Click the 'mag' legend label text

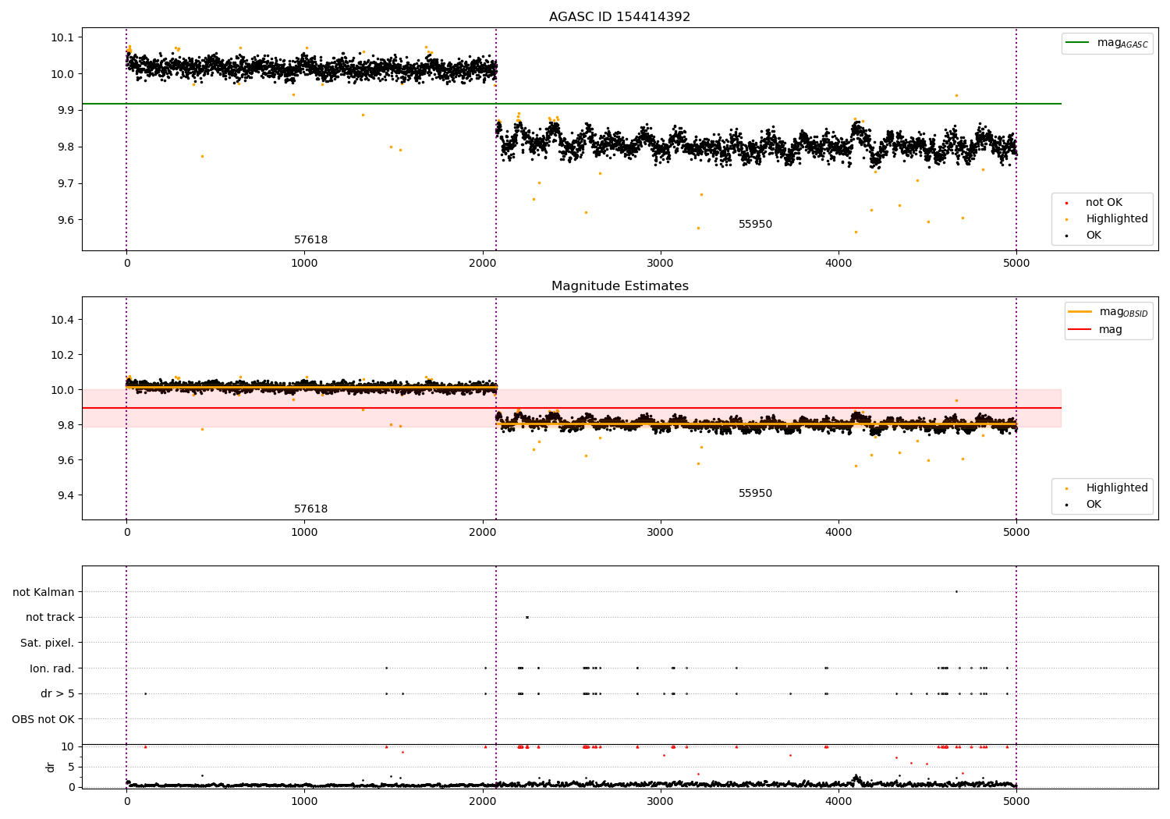coord(1111,330)
